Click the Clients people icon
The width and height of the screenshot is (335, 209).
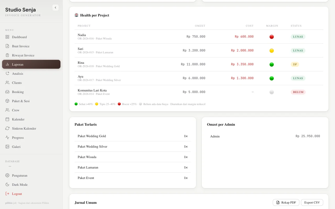(x=7, y=83)
